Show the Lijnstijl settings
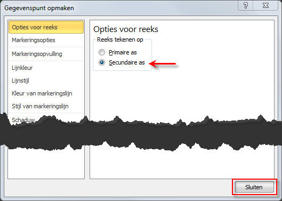Screen dimensions: 282x201 [x=46, y=81]
